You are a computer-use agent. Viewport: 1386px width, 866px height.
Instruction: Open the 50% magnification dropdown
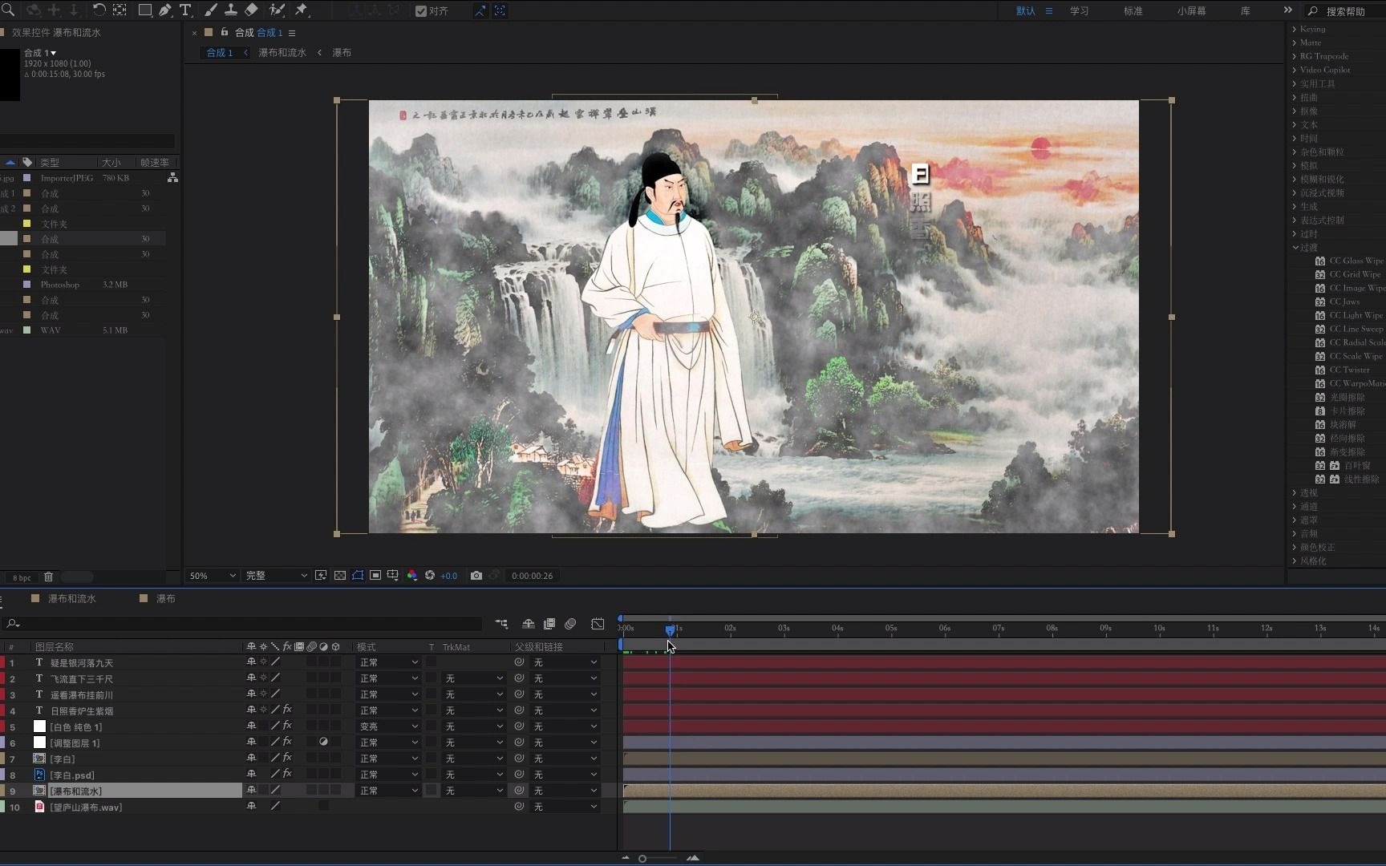[212, 576]
